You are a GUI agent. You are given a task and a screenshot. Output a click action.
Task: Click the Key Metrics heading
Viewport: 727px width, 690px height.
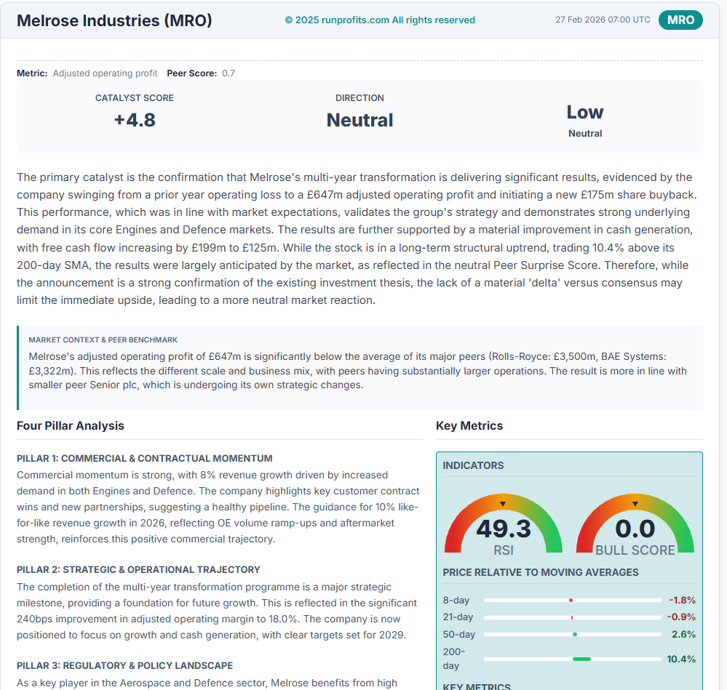pyautogui.click(x=469, y=425)
